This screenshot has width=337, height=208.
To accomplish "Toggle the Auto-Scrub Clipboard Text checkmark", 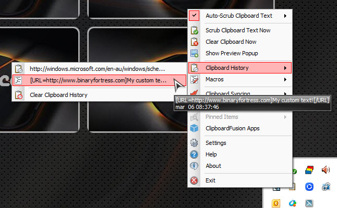I will pyautogui.click(x=194, y=16).
